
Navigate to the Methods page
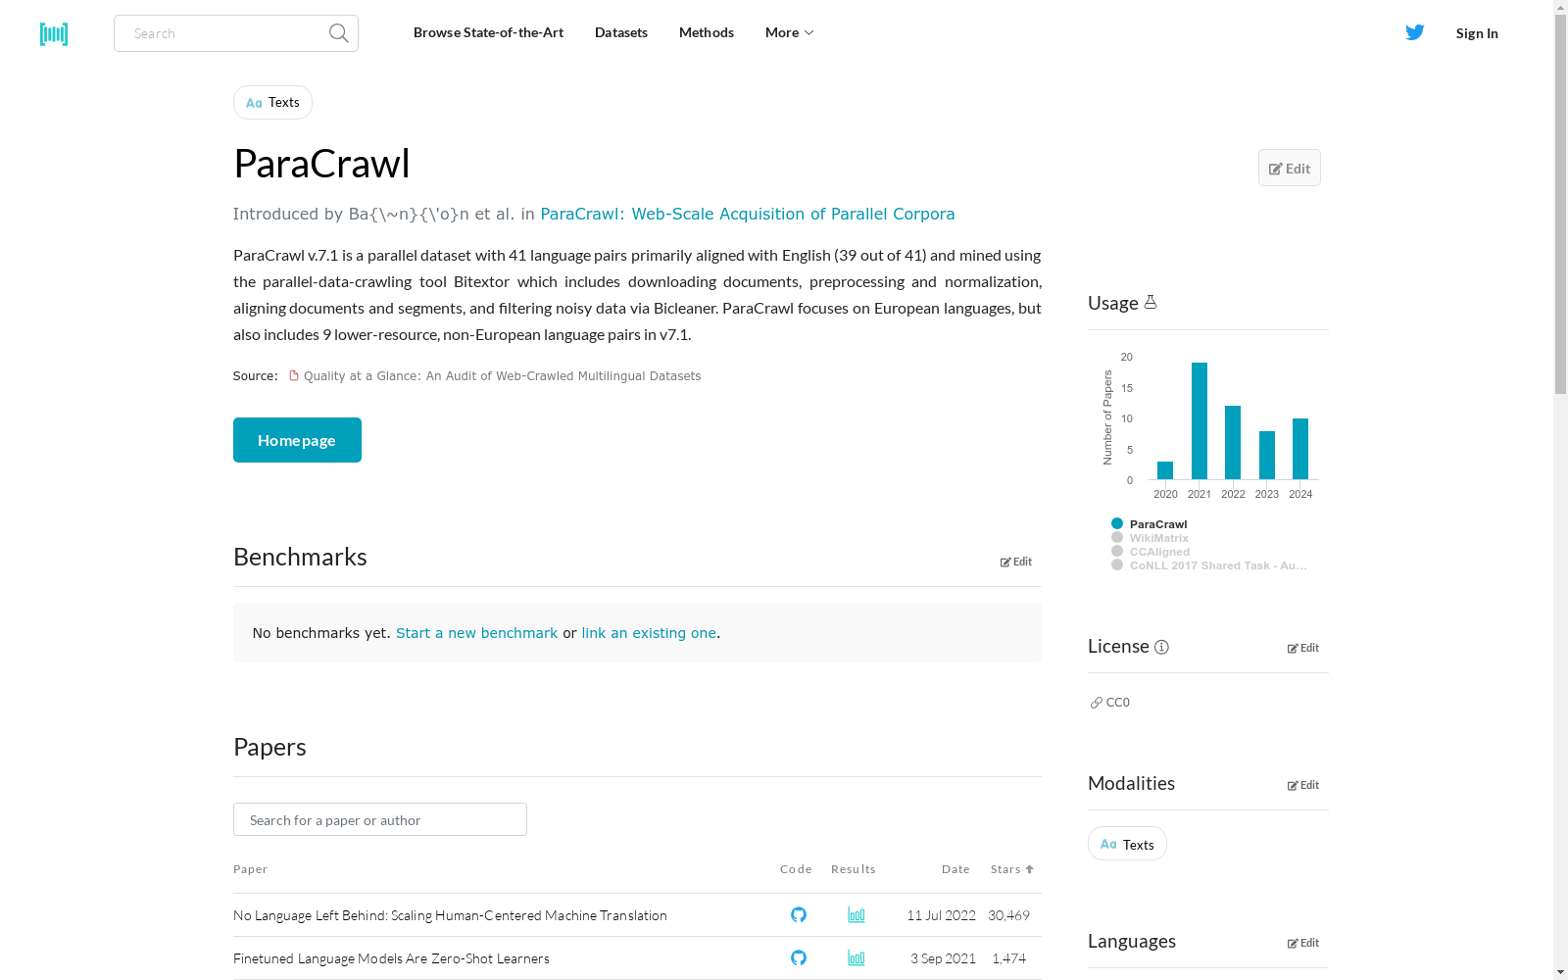click(x=706, y=32)
